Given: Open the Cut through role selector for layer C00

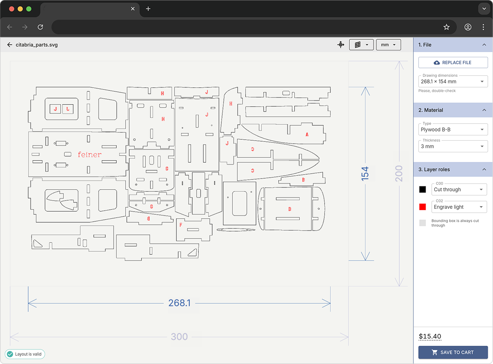Looking at the screenshot, I should point(459,189).
